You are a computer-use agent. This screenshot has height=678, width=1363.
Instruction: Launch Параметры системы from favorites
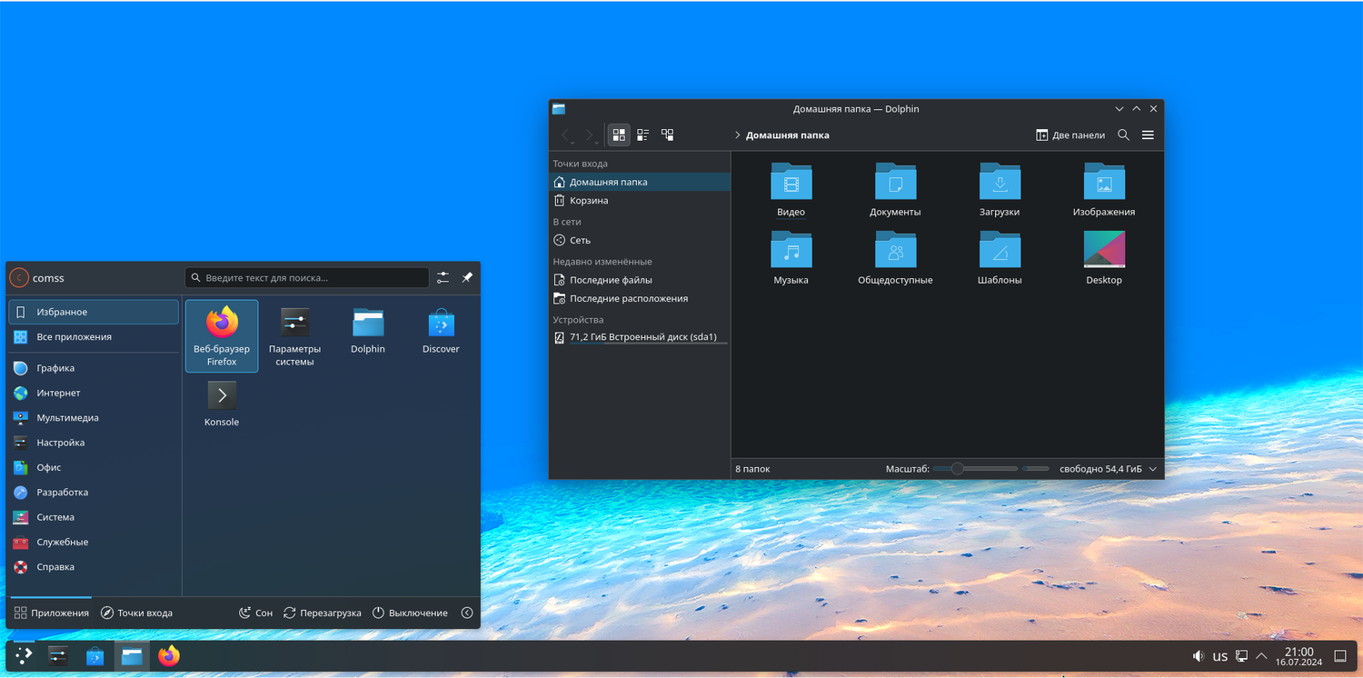click(295, 336)
